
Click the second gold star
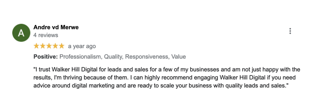[x=43, y=46]
